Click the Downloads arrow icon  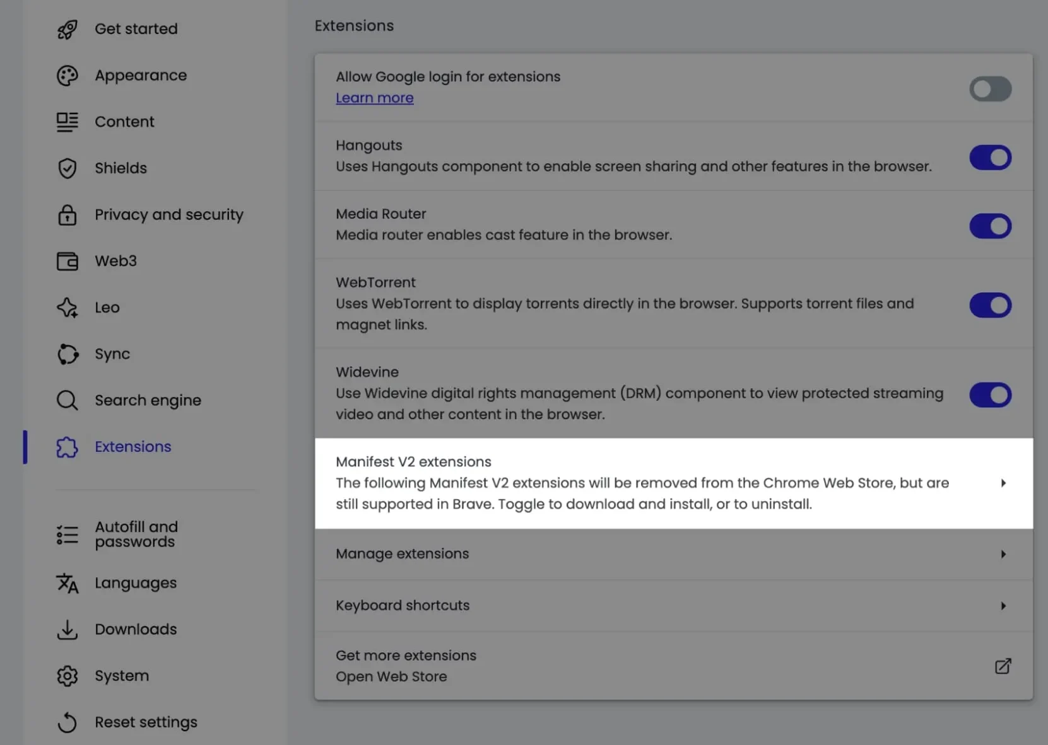coord(68,630)
